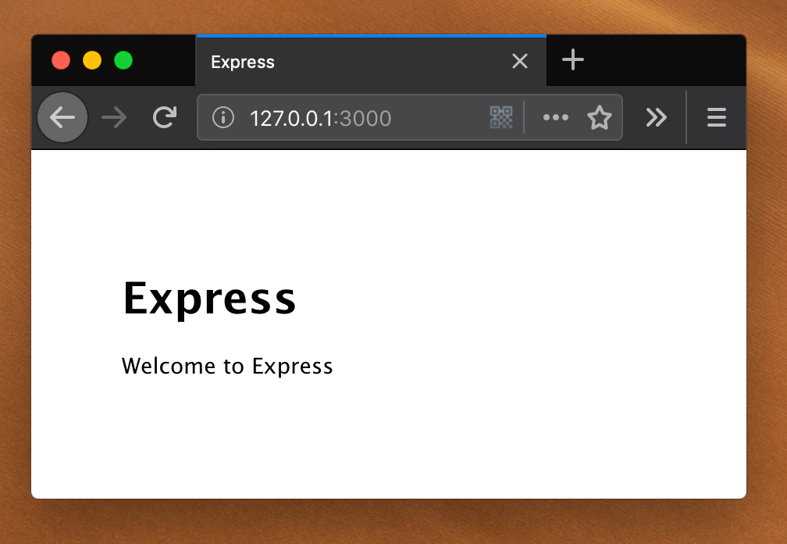This screenshot has height=544, width=787.
Task: Generate QR code for this page
Action: coord(501,117)
